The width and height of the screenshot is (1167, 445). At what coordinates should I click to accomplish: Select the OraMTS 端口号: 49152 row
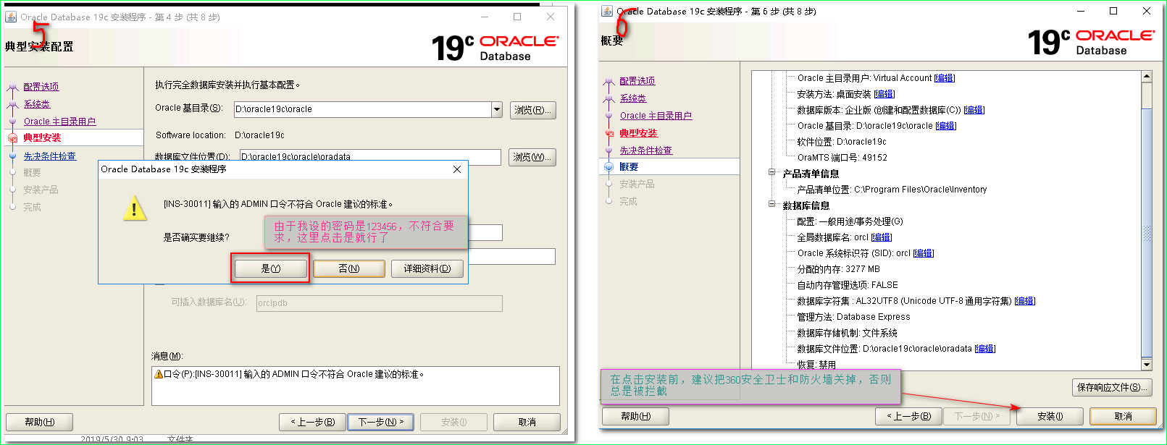pyautogui.click(x=842, y=158)
